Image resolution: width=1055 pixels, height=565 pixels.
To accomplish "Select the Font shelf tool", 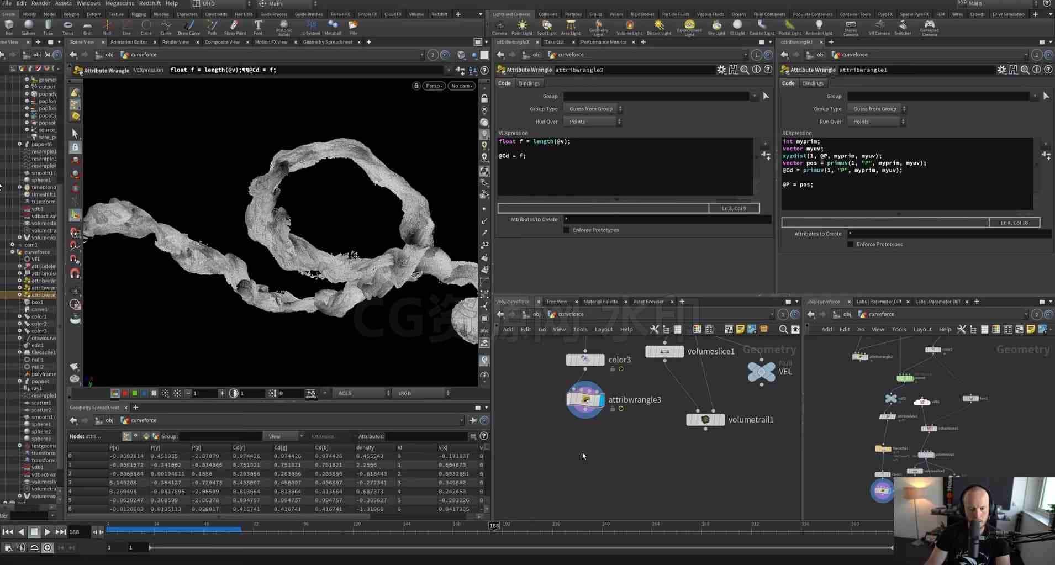I will click(x=258, y=28).
